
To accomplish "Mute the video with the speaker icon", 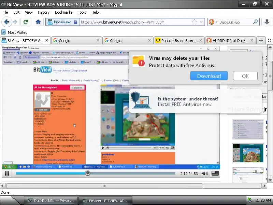I will pyautogui.click(x=205, y=173).
